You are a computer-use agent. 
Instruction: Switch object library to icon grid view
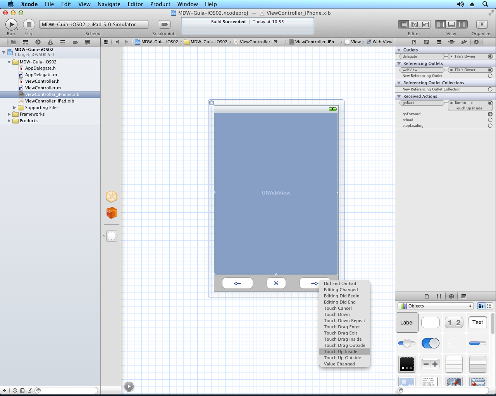[x=481, y=306]
